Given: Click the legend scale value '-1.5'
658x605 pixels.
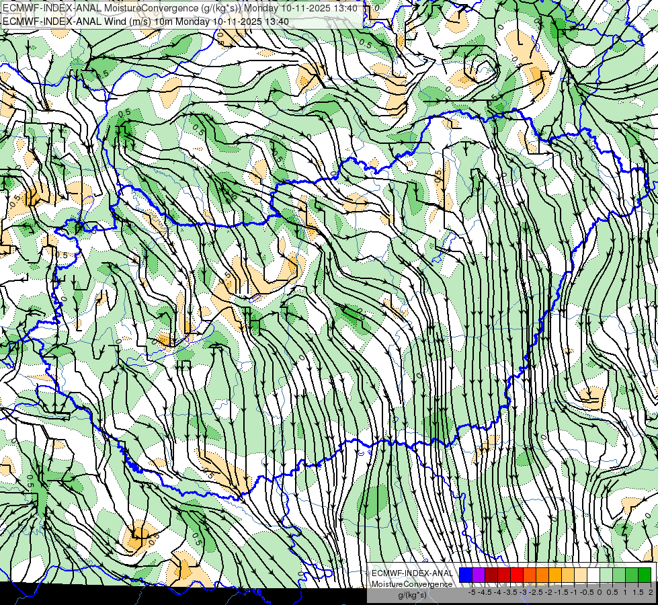Looking at the screenshot, I should (x=561, y=592).
